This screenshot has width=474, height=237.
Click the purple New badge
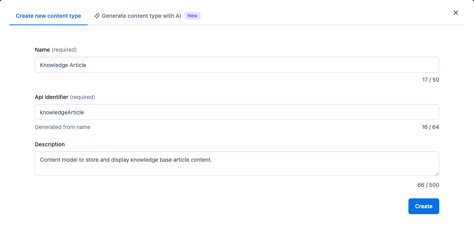[192, 16]
